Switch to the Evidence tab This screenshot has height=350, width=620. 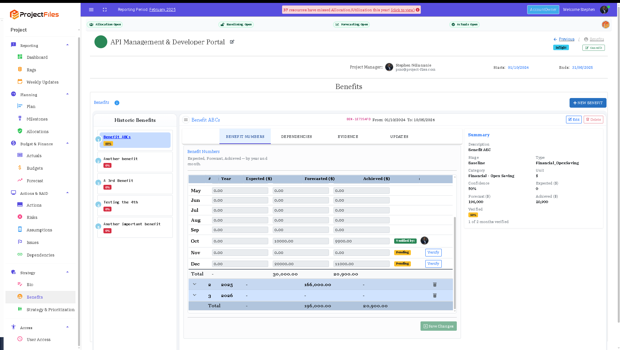point(348,137)
